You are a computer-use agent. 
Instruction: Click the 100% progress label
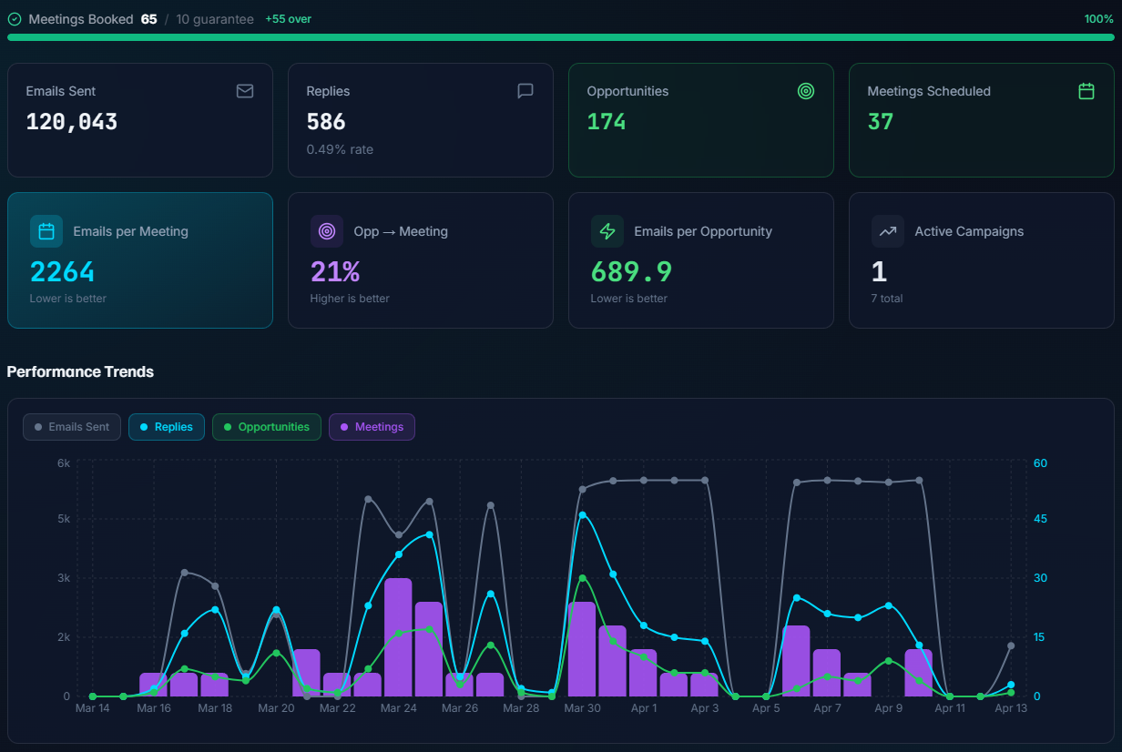click(1099, 19)
